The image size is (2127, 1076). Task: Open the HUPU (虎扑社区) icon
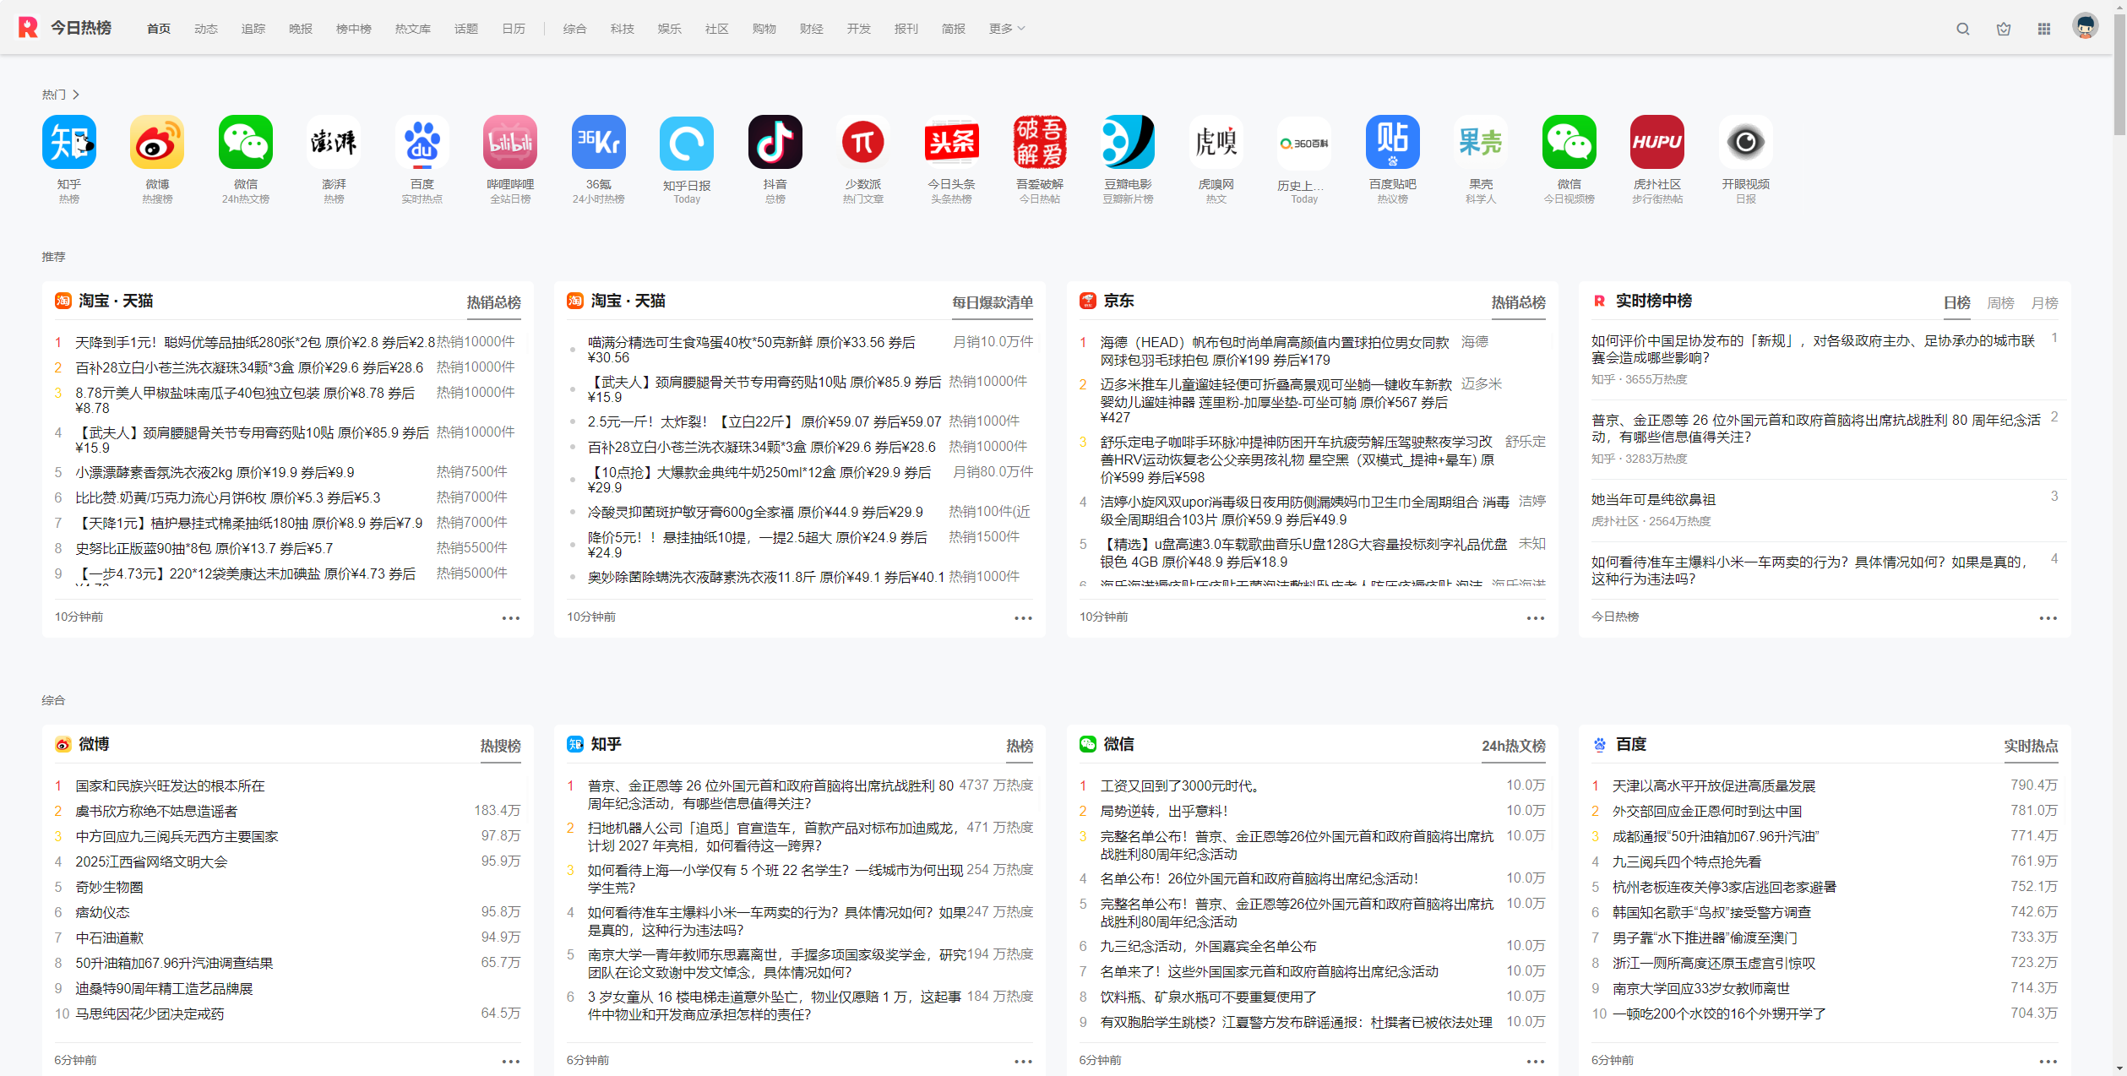coord(1656,143)
